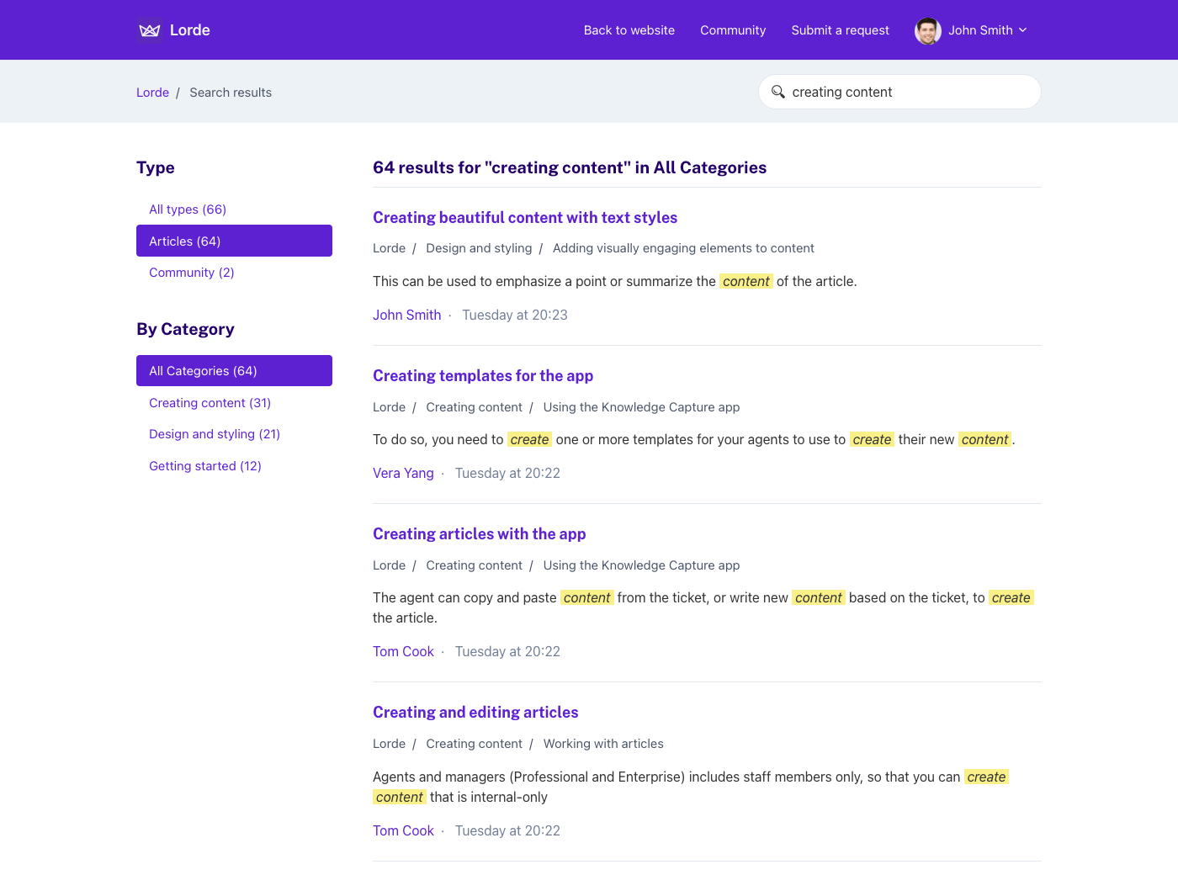Focus the creating content search field
Screen dimensions: 1178x875
coord(899,92)
